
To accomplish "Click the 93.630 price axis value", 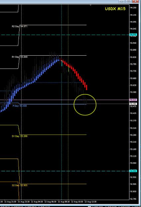I will click(133, 85).
